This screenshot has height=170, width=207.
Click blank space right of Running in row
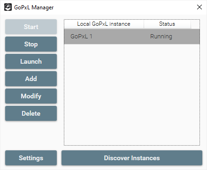coord(186,37)
